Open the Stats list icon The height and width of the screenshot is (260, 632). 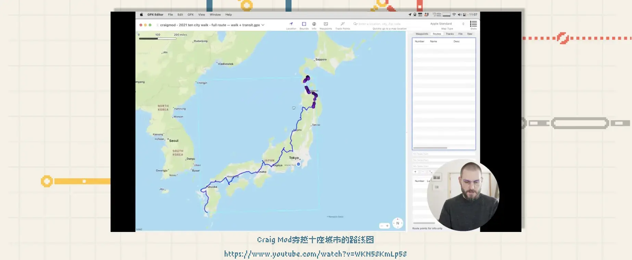pyautogui.click(x=473, y=24)
